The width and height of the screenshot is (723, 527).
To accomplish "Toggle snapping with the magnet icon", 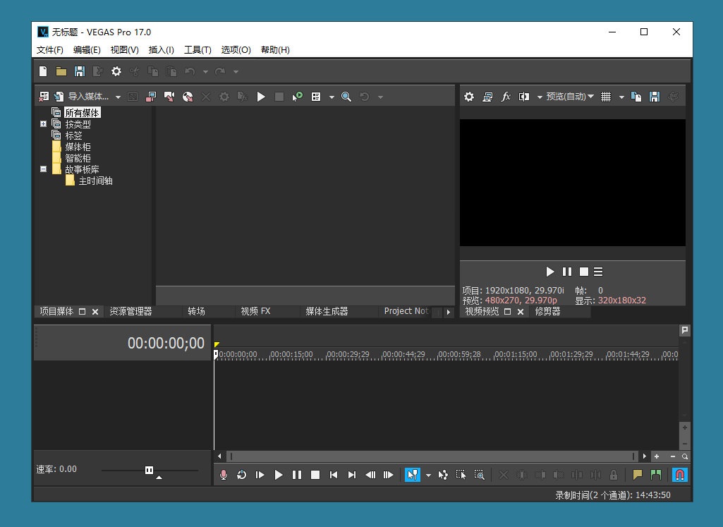I will (679, 475).
